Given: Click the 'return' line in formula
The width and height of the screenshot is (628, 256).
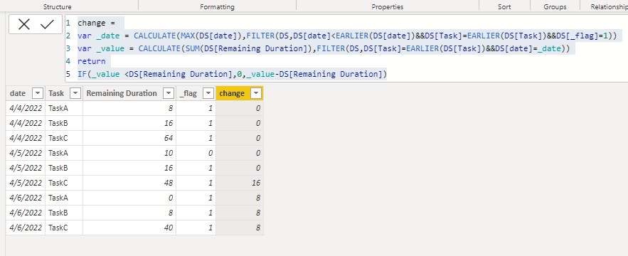Looking at the screenshot, I should pos(92,61).
